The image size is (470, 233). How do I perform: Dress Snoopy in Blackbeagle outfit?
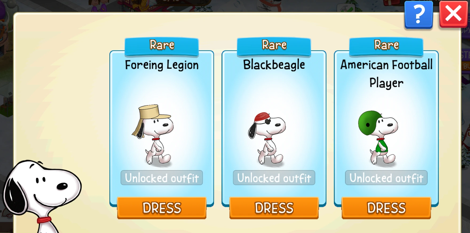click(x=274, y=208)
